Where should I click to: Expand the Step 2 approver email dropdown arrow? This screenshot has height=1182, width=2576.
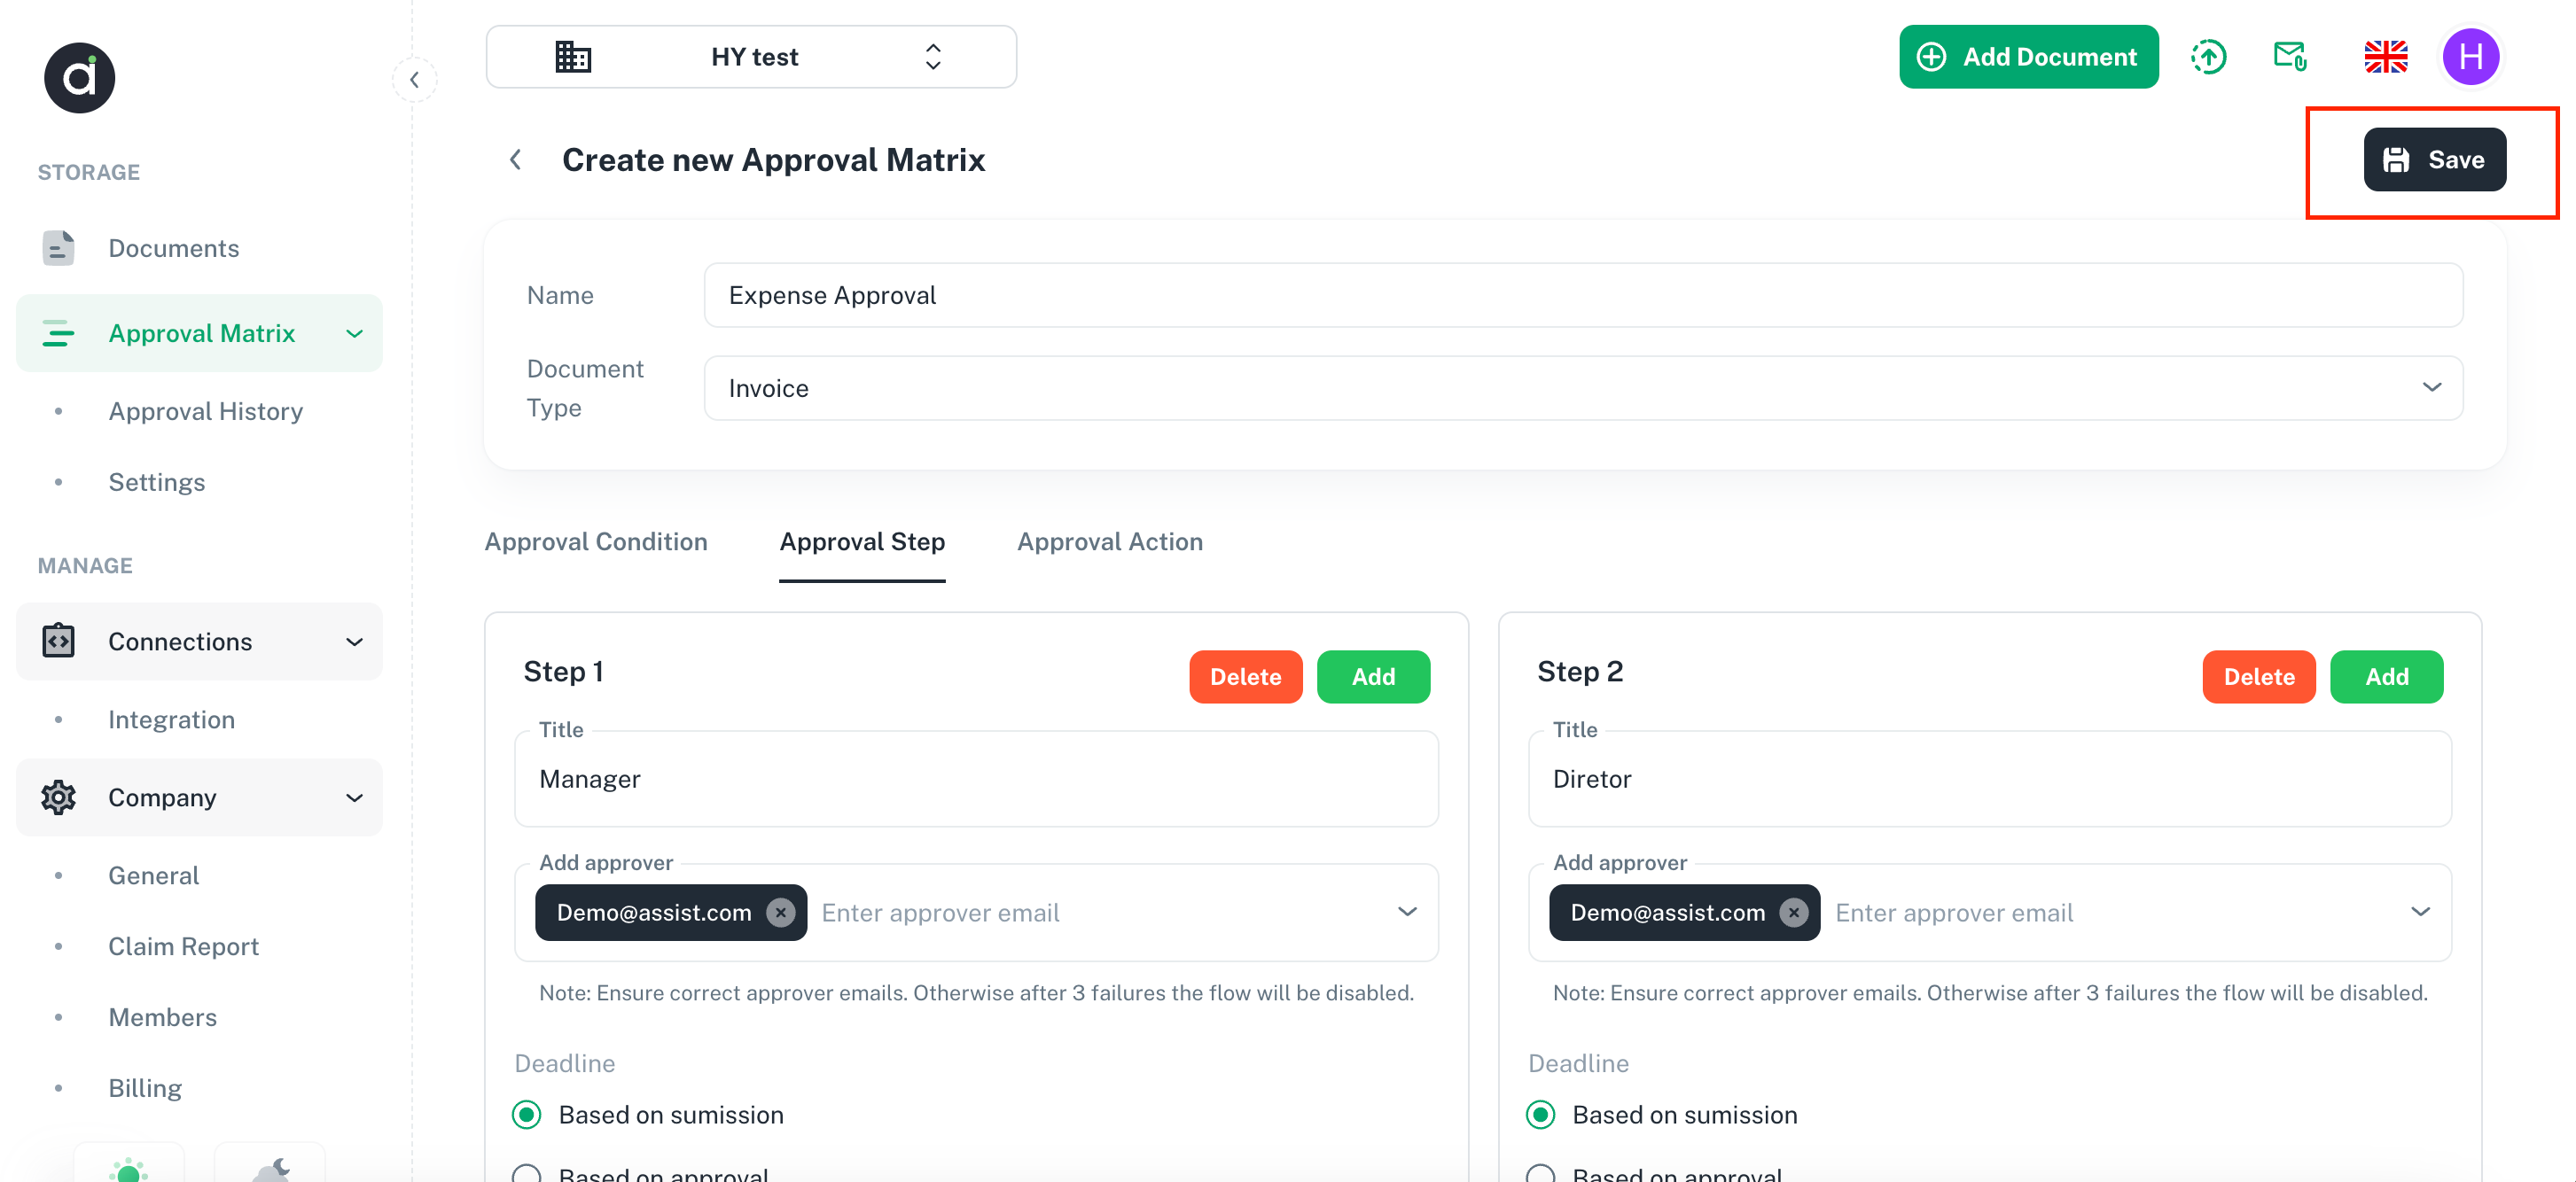pos(2420,913)
